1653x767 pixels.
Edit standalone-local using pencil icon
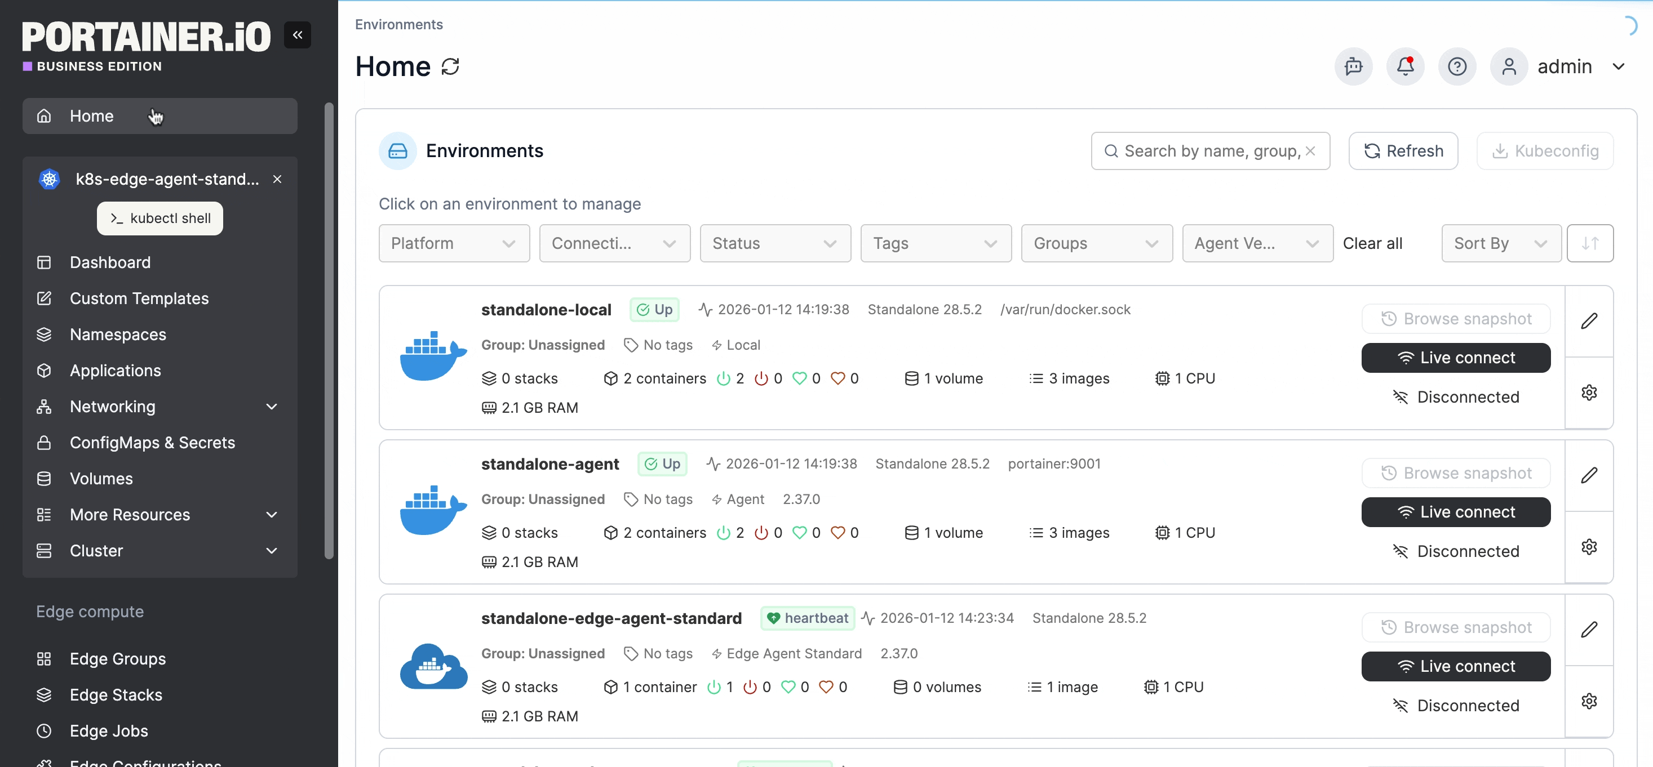(x=1589, y=320)
